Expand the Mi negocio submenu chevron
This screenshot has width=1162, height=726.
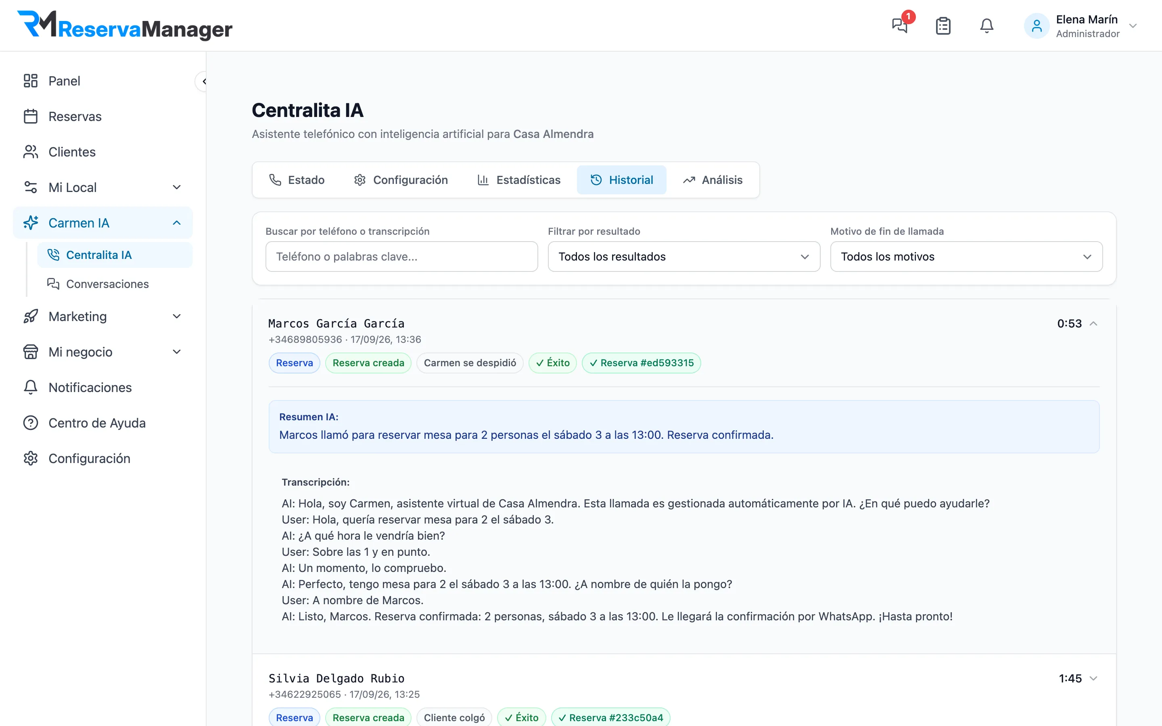177,352
